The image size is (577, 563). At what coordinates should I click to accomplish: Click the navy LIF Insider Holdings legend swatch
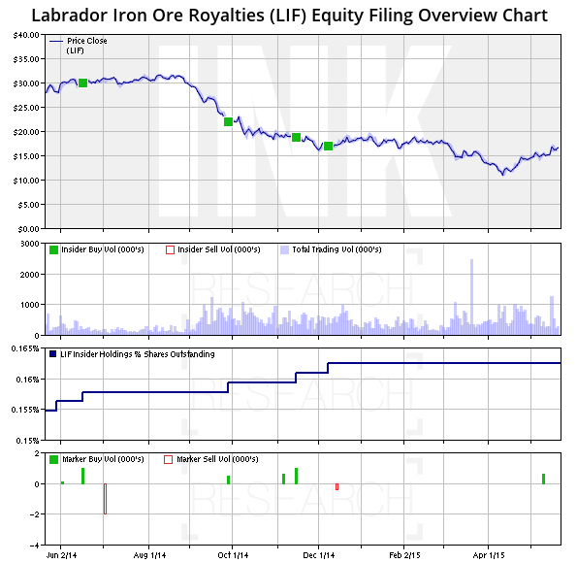[53, 354]
